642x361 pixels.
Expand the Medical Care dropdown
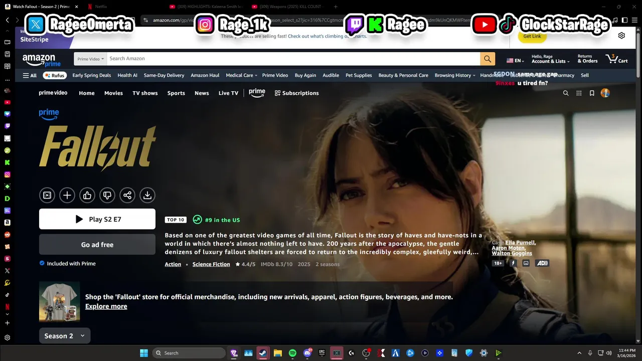241,75
